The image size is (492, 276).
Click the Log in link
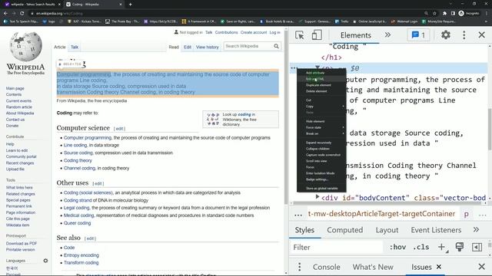point(274,32)
